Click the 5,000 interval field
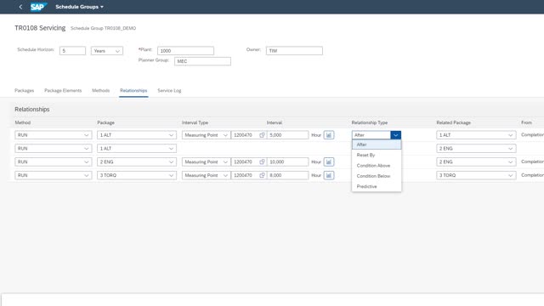Screen dimensions: 544x306 (287, 135)
